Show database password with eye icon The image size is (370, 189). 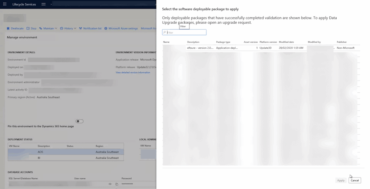tap(110, 184)
